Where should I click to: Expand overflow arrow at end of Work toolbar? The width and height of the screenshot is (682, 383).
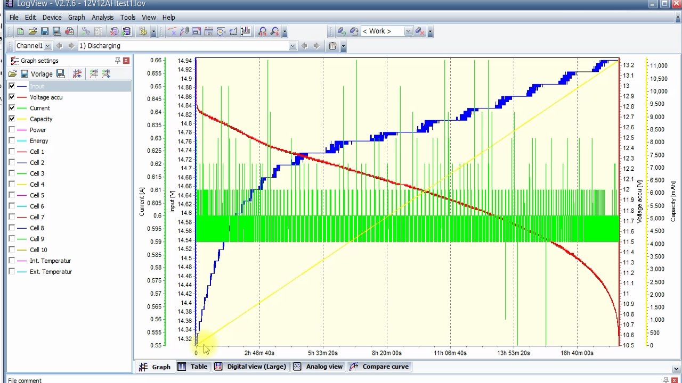[430, 32]
